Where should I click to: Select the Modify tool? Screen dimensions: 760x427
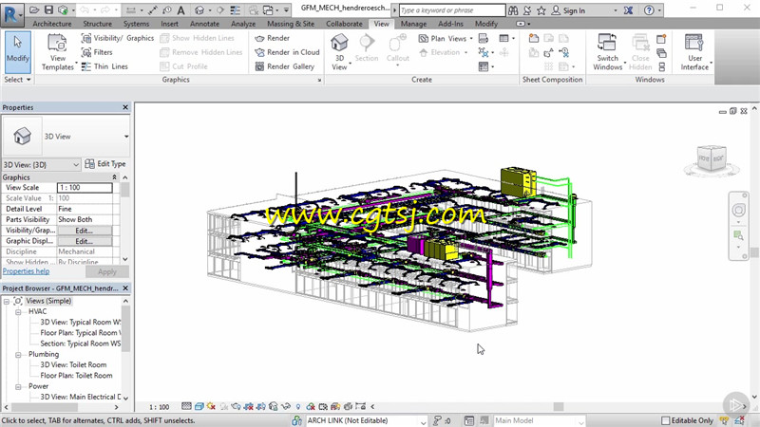click(x=18, y=52)
